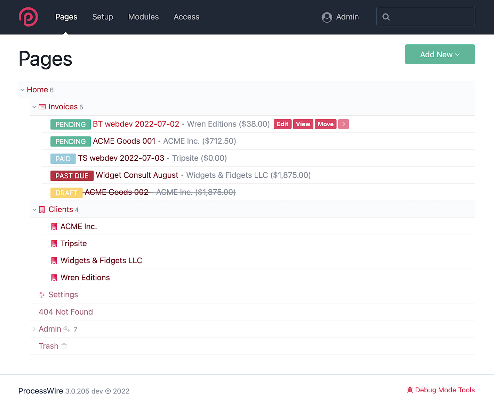Select Tripsite client page

pos(74,243)
